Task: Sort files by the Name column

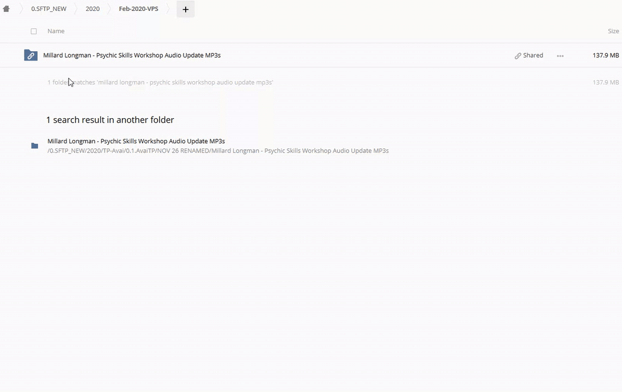Action: click(x=56, y=31)
